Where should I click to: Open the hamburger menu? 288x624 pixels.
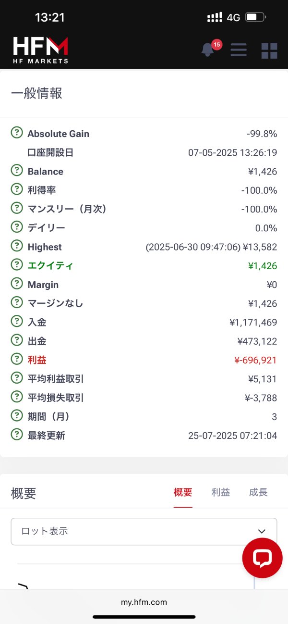239,50
